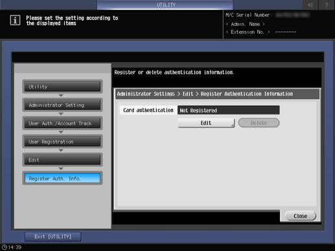Select the Edit level in the sidebar
Image resolution: width=335 pixels, height=251 pixels.
pos(62,160)
